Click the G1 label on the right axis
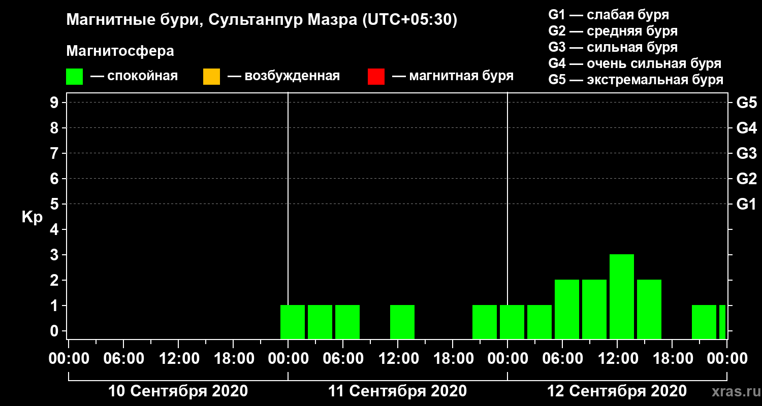The image size is (762, 406). [x=746, y=204]
